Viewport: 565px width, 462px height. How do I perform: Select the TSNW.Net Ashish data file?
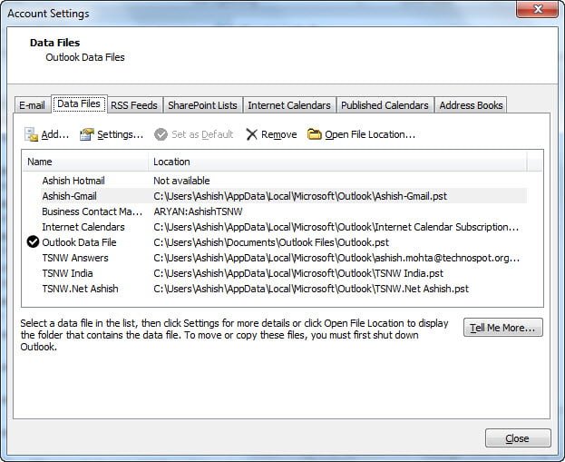[275, 289]
